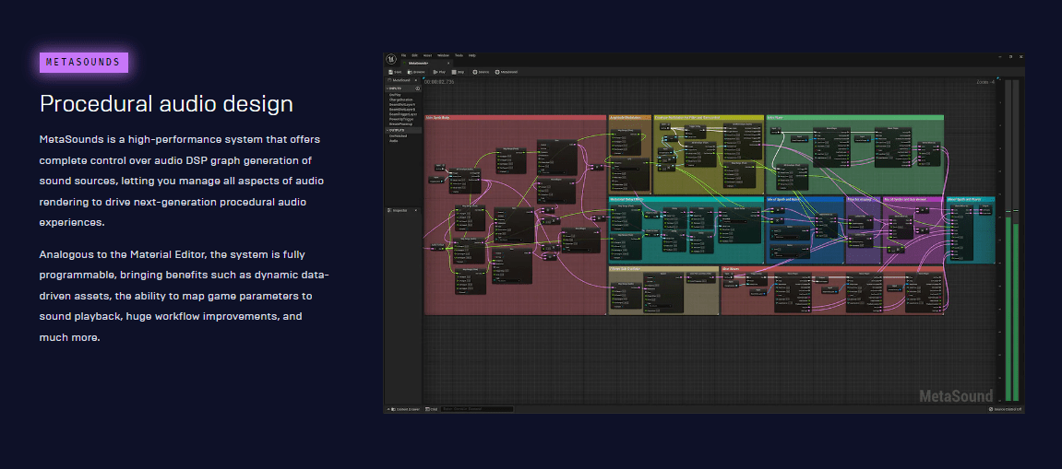The height and width of the screenshot is (469, 1062).
Task: Close the MetaSound side panel
Action: tap(416, 80)
